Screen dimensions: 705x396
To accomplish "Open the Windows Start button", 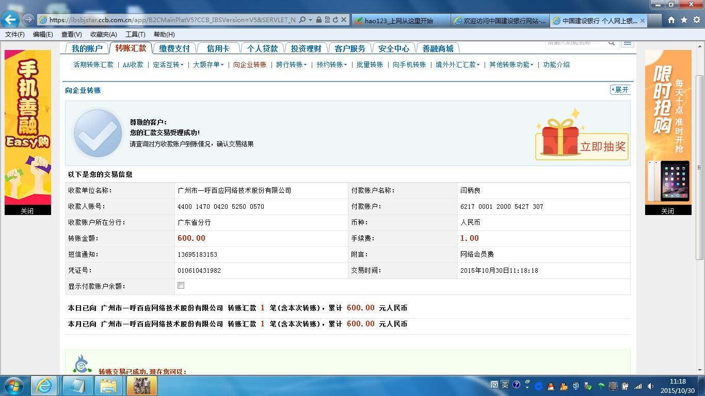I will (x=13, y=386).
